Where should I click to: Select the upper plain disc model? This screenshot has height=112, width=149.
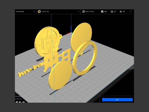[x=81, y=36]
